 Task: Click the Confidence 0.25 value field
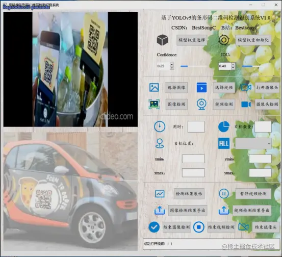(x=163, y=66)
